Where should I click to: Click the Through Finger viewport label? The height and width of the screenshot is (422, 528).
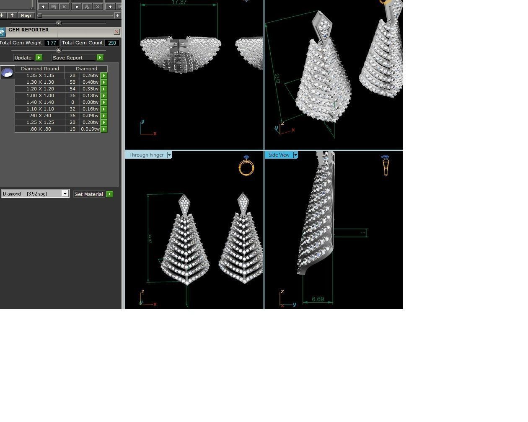(146, 155)
